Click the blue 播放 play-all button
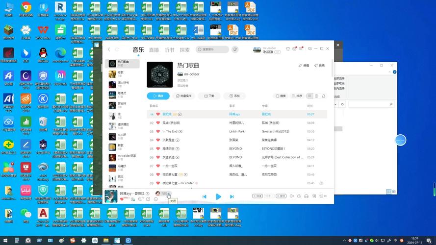Image resolution: width=436 pixels, height=245 pixels. click(x=158, y=96)
